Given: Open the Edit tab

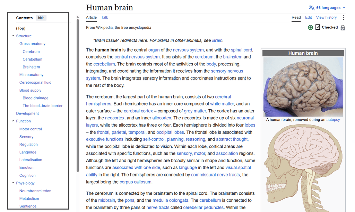Looking at the screenshot, I should pos(308,17).
